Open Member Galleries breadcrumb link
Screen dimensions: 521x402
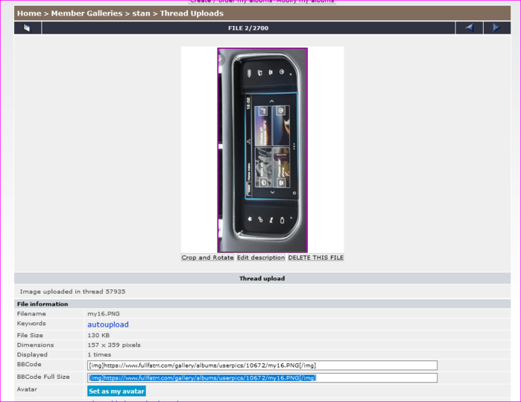[86, 13]
